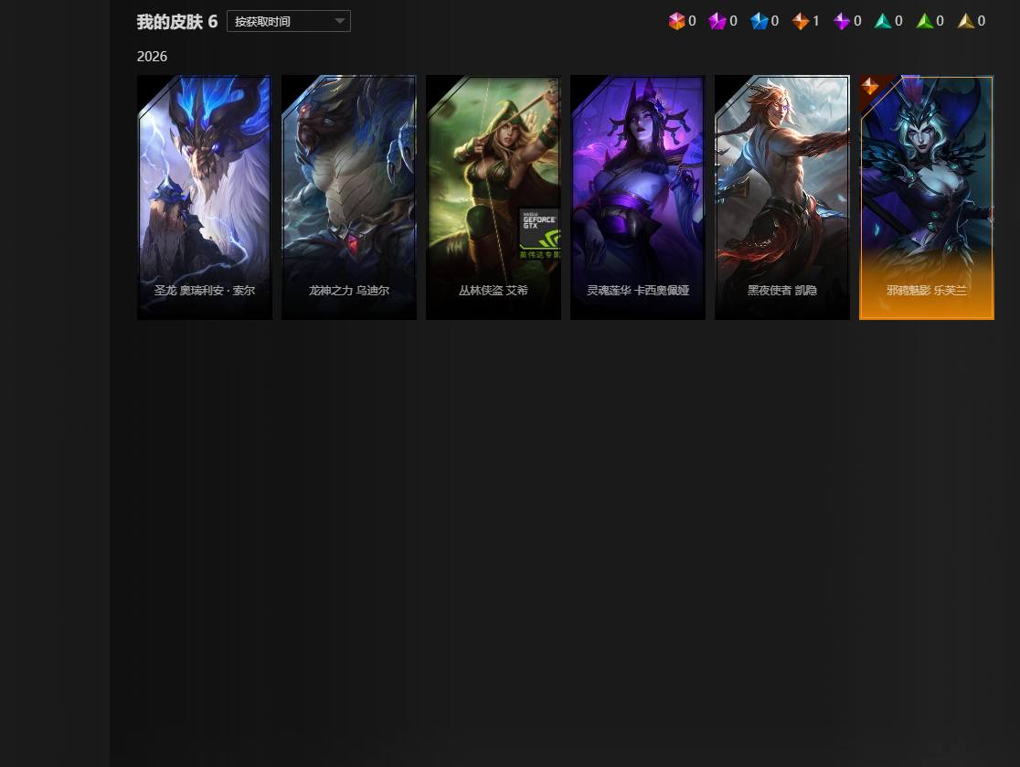
Task: Select the 圣龙 奥瑞利安·索尔 skin card
Action: pyautogui.click(x=204, y=197)
